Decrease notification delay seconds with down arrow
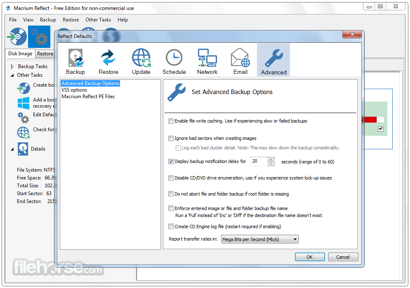 click(271, 164)
